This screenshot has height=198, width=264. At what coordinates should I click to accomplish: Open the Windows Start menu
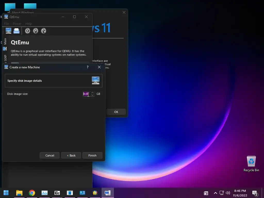pos(6,193)
